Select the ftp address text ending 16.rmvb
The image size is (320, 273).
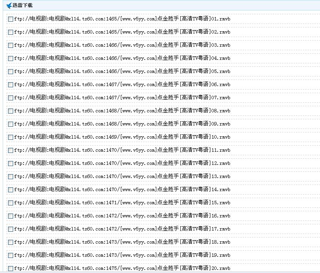tap(122, 215)
